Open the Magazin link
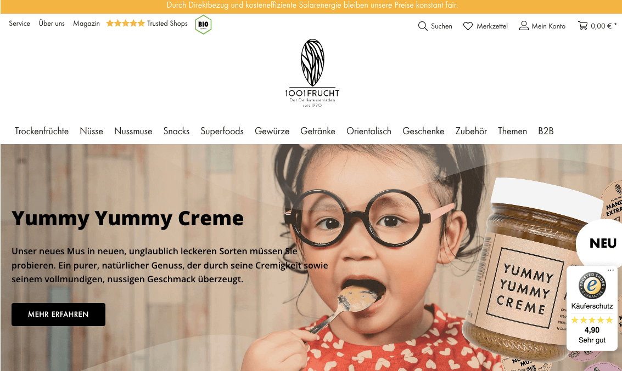Viewport: 622px width, 371px height. tap(87, 24)
